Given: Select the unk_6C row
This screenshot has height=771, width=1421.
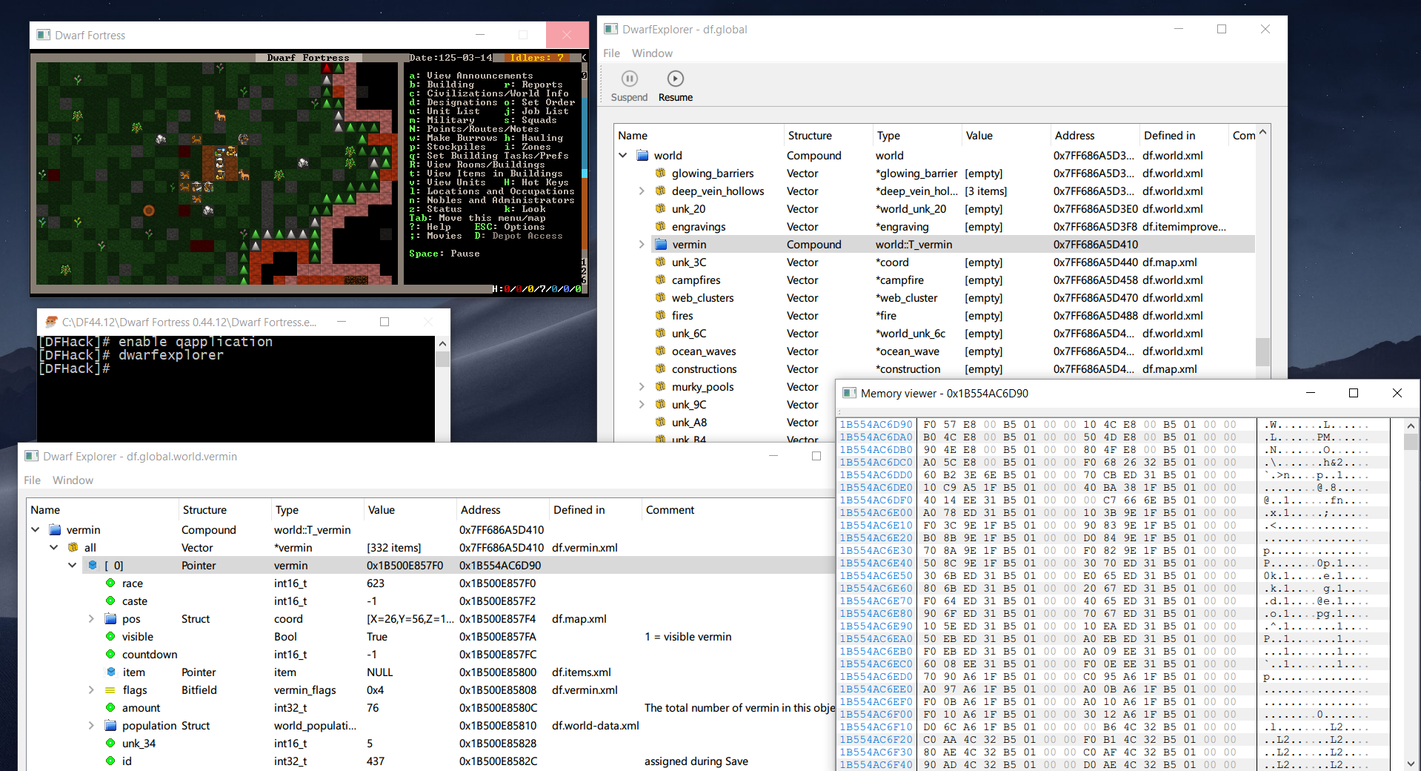Looking at the screenshot, I should [x=935, y=334].
